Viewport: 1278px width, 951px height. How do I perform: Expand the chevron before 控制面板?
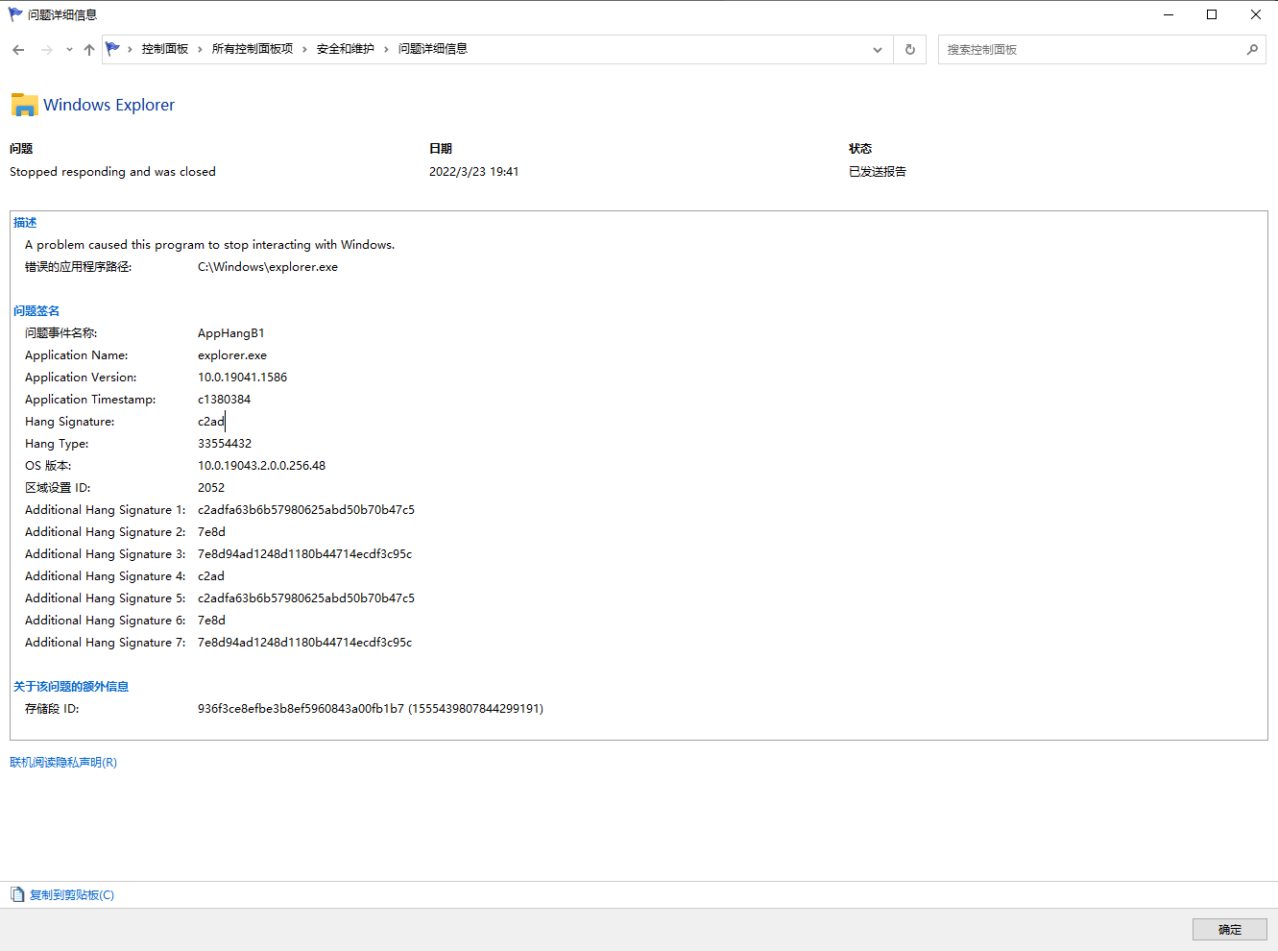point(130,49)
